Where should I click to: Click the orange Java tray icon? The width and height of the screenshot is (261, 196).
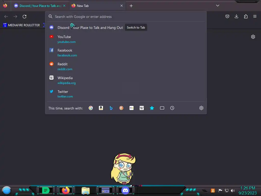(213, 190)
